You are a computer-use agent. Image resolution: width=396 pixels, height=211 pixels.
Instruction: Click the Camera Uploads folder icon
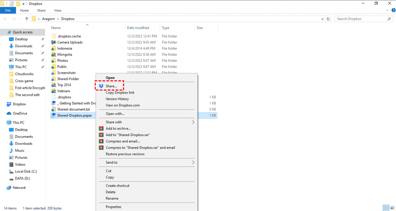54,42
